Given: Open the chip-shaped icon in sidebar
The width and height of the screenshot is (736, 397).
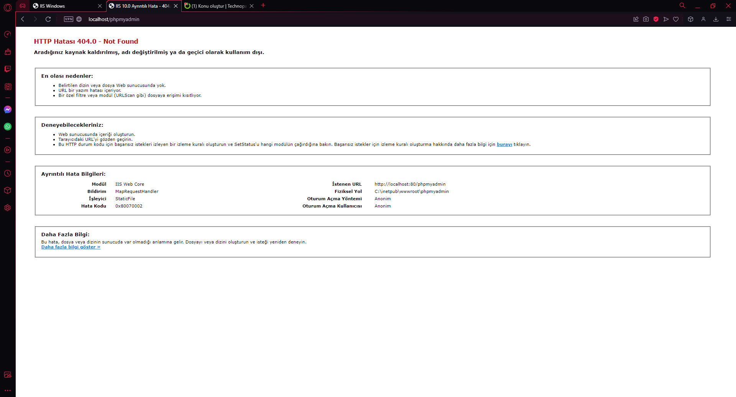Looking at the screenshot, I should (x=8, y=87).
